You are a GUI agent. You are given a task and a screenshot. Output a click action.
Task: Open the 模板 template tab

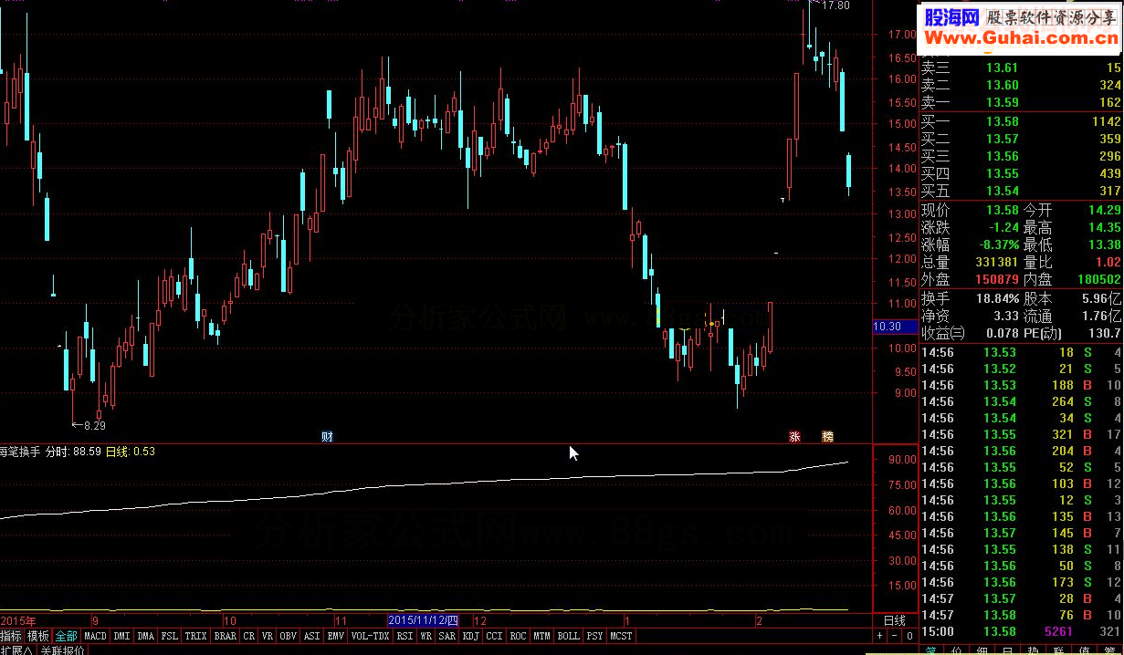coord(38,636)
